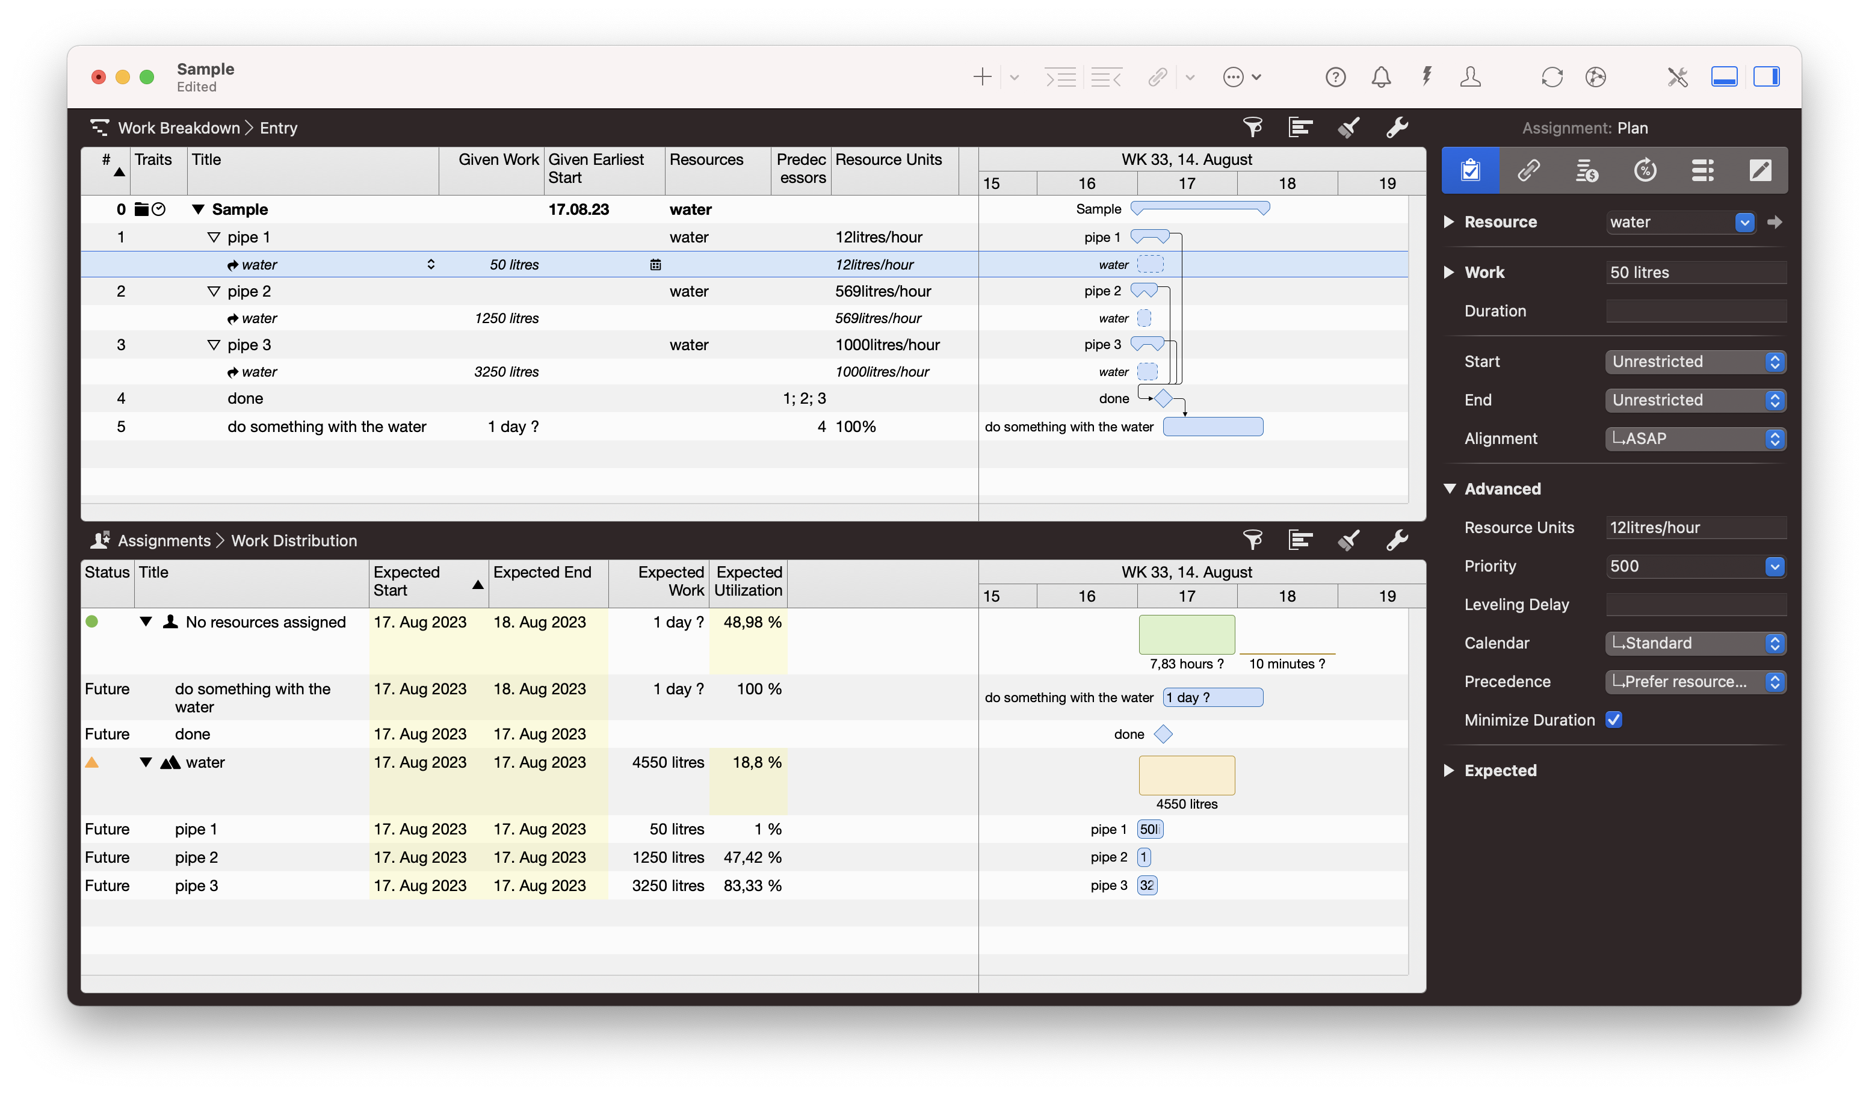The width and height of the screenshot is (1869, 1095).
Task: Open the link options dropdown arrow
Action: click(1190, 78)
